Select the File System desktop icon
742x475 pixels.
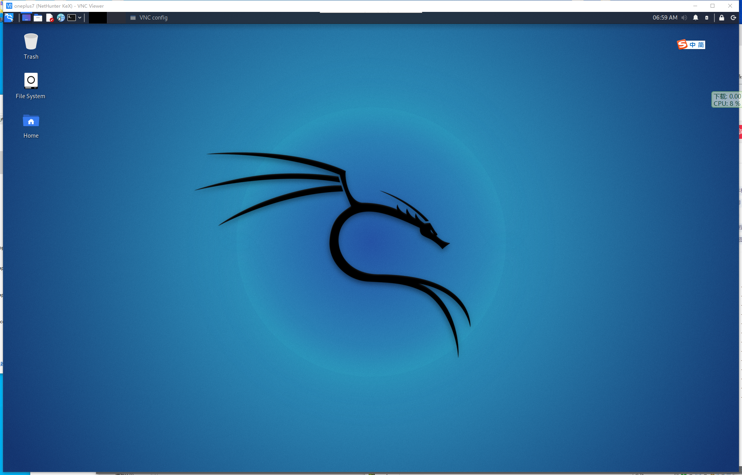(31, 86)
